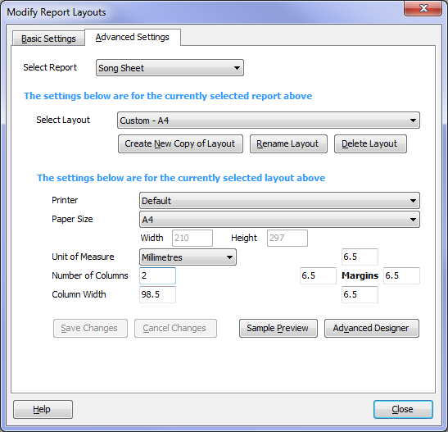Click the right margin input field

(x=401, y=275)
